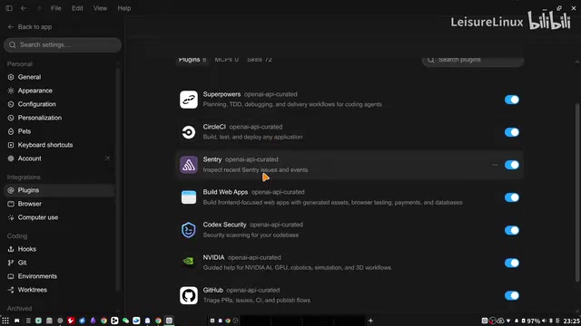Go back with the left arrow icon
The width and height of the screenshot is (581, 326).
24,8
